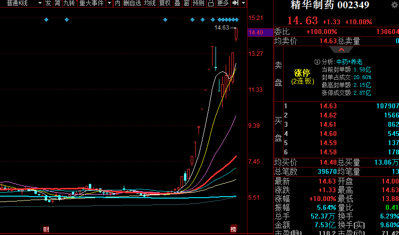Click the 委比 +100.00% value
This screenshot has width=399, height=235.
pos(322,32)
